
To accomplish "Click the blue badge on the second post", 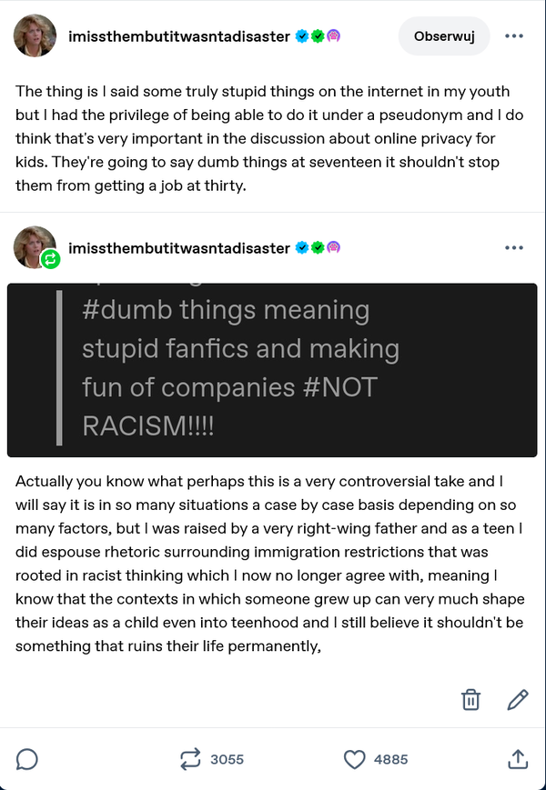I will (x=302, y=248).
